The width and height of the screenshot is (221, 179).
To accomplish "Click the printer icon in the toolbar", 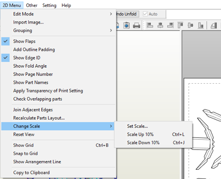I will tap(137, 26).
